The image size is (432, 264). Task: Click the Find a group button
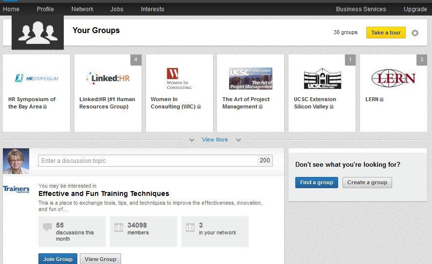[x=317, y=182]
